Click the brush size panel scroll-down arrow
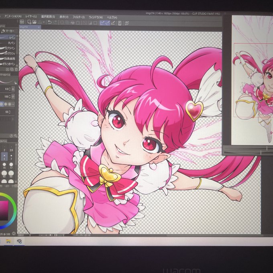The height and width of the screenshot is (273, 273). click(16, 182)
